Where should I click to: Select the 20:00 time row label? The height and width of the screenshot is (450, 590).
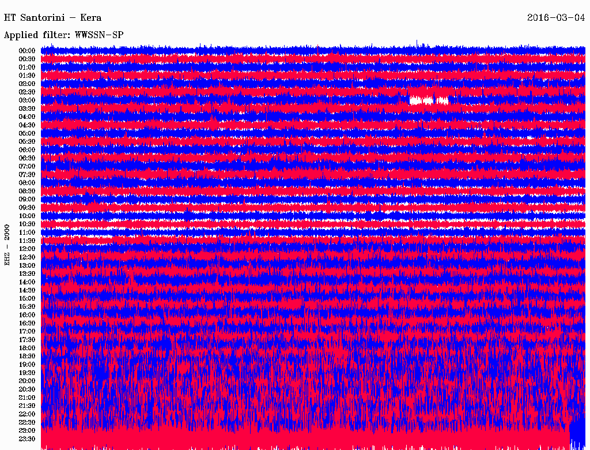[27, 381]
